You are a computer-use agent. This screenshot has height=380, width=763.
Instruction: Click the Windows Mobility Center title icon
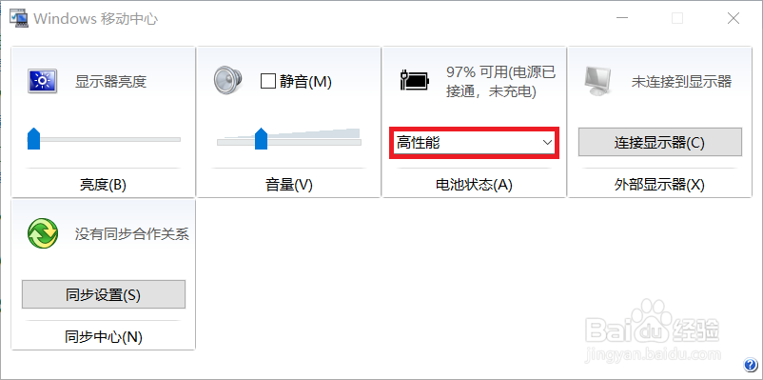pyautogui.click(x=19, y=18)
